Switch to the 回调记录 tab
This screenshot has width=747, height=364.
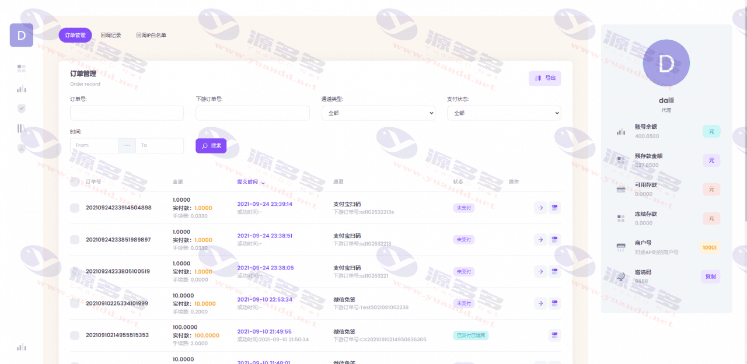coord(111,35)
